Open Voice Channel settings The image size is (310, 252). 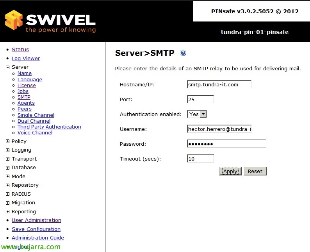tap(35, 133)
